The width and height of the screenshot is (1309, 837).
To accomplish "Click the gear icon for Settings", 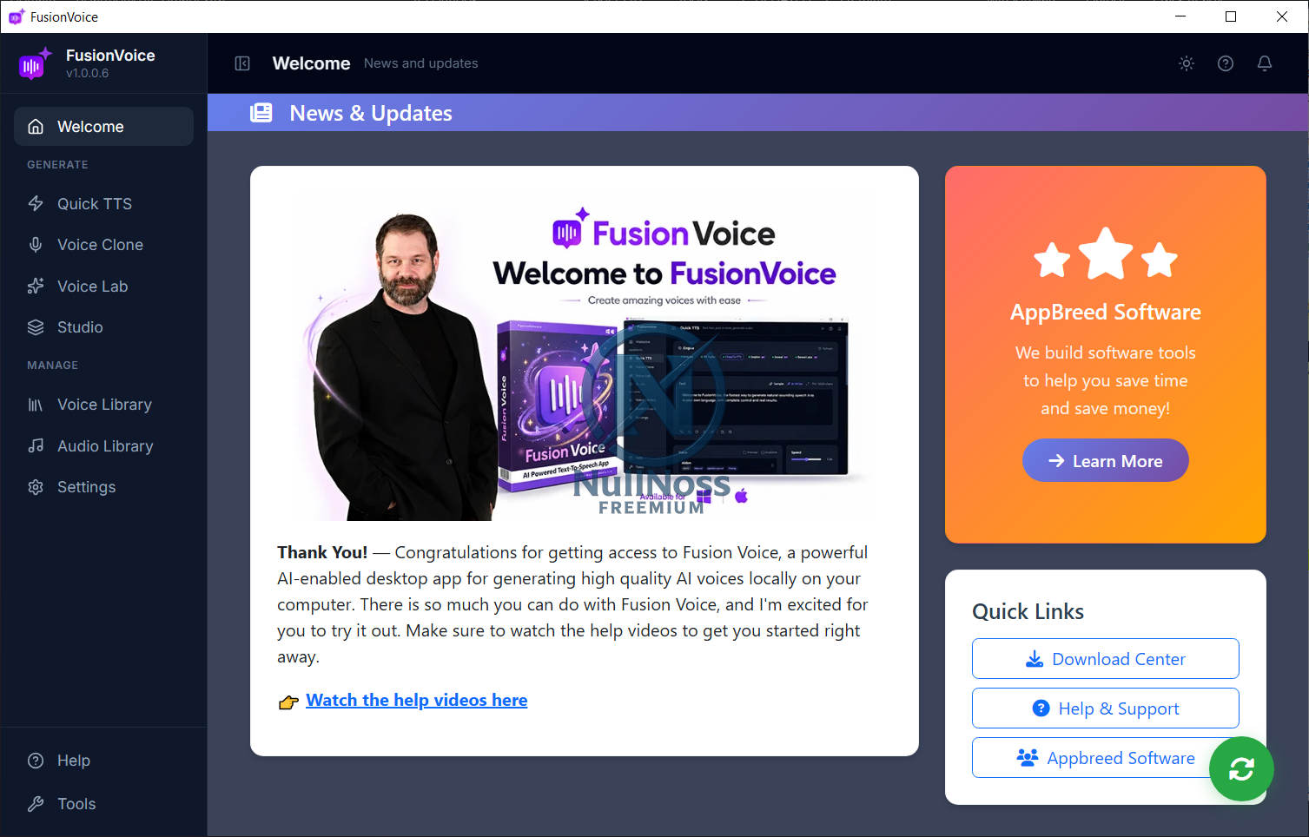I will tap(36, 487).
